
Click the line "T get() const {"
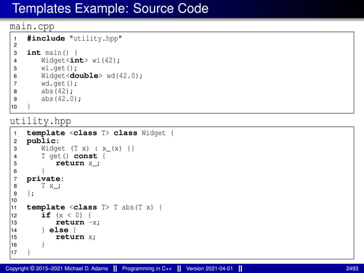pyautogui.click(x=73, y=156)
